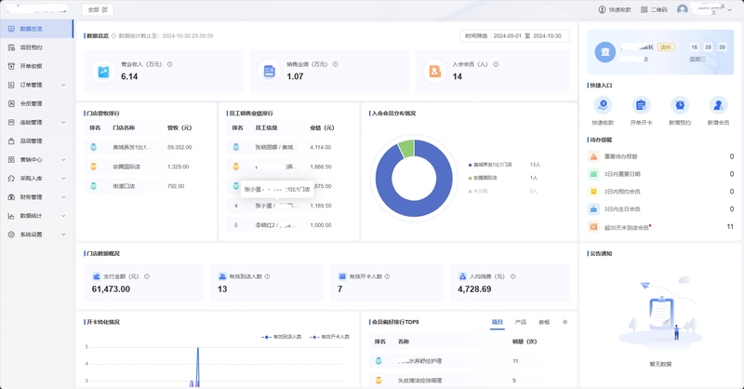Click the info icon beside 营业收入（万元）
This screenshot has width=744, height=389.
click(170, 64)
